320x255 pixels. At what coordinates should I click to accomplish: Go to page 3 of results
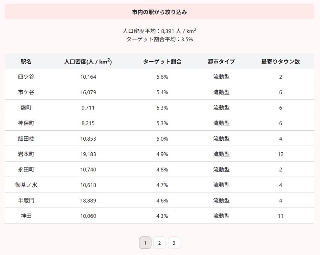pyautogui.click(x=174, y=243)
